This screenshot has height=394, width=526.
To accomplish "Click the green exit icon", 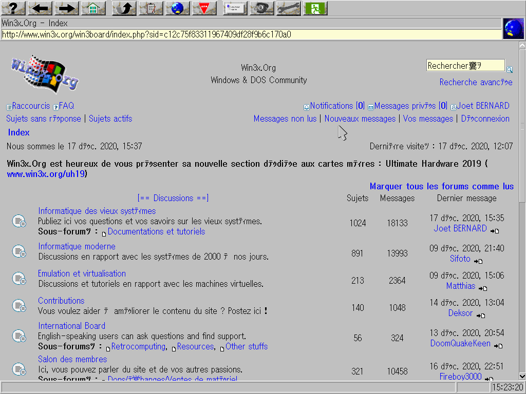I will [315, 8].
